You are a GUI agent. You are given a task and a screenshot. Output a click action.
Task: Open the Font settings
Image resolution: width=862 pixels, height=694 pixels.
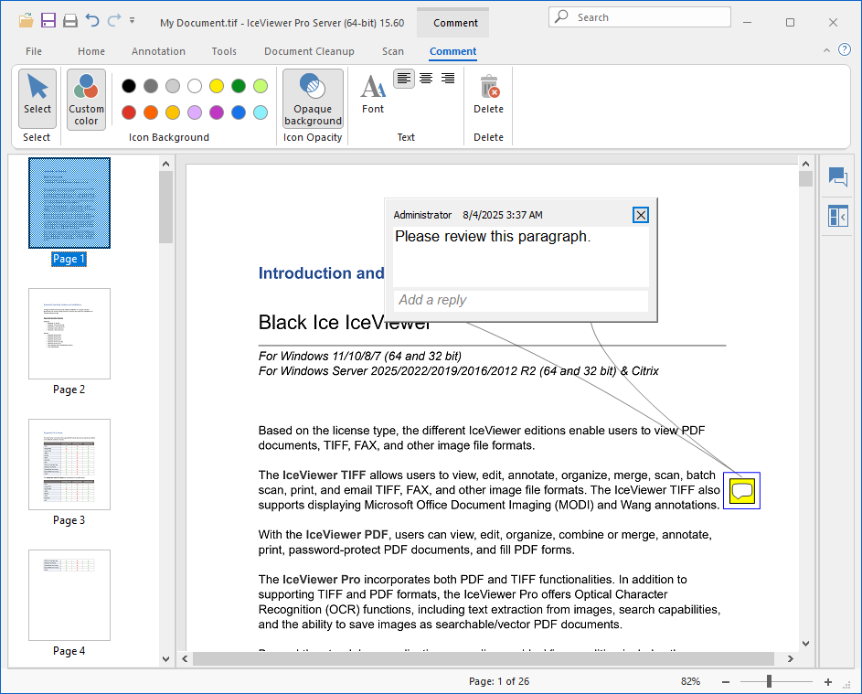[x=373, y=94]
